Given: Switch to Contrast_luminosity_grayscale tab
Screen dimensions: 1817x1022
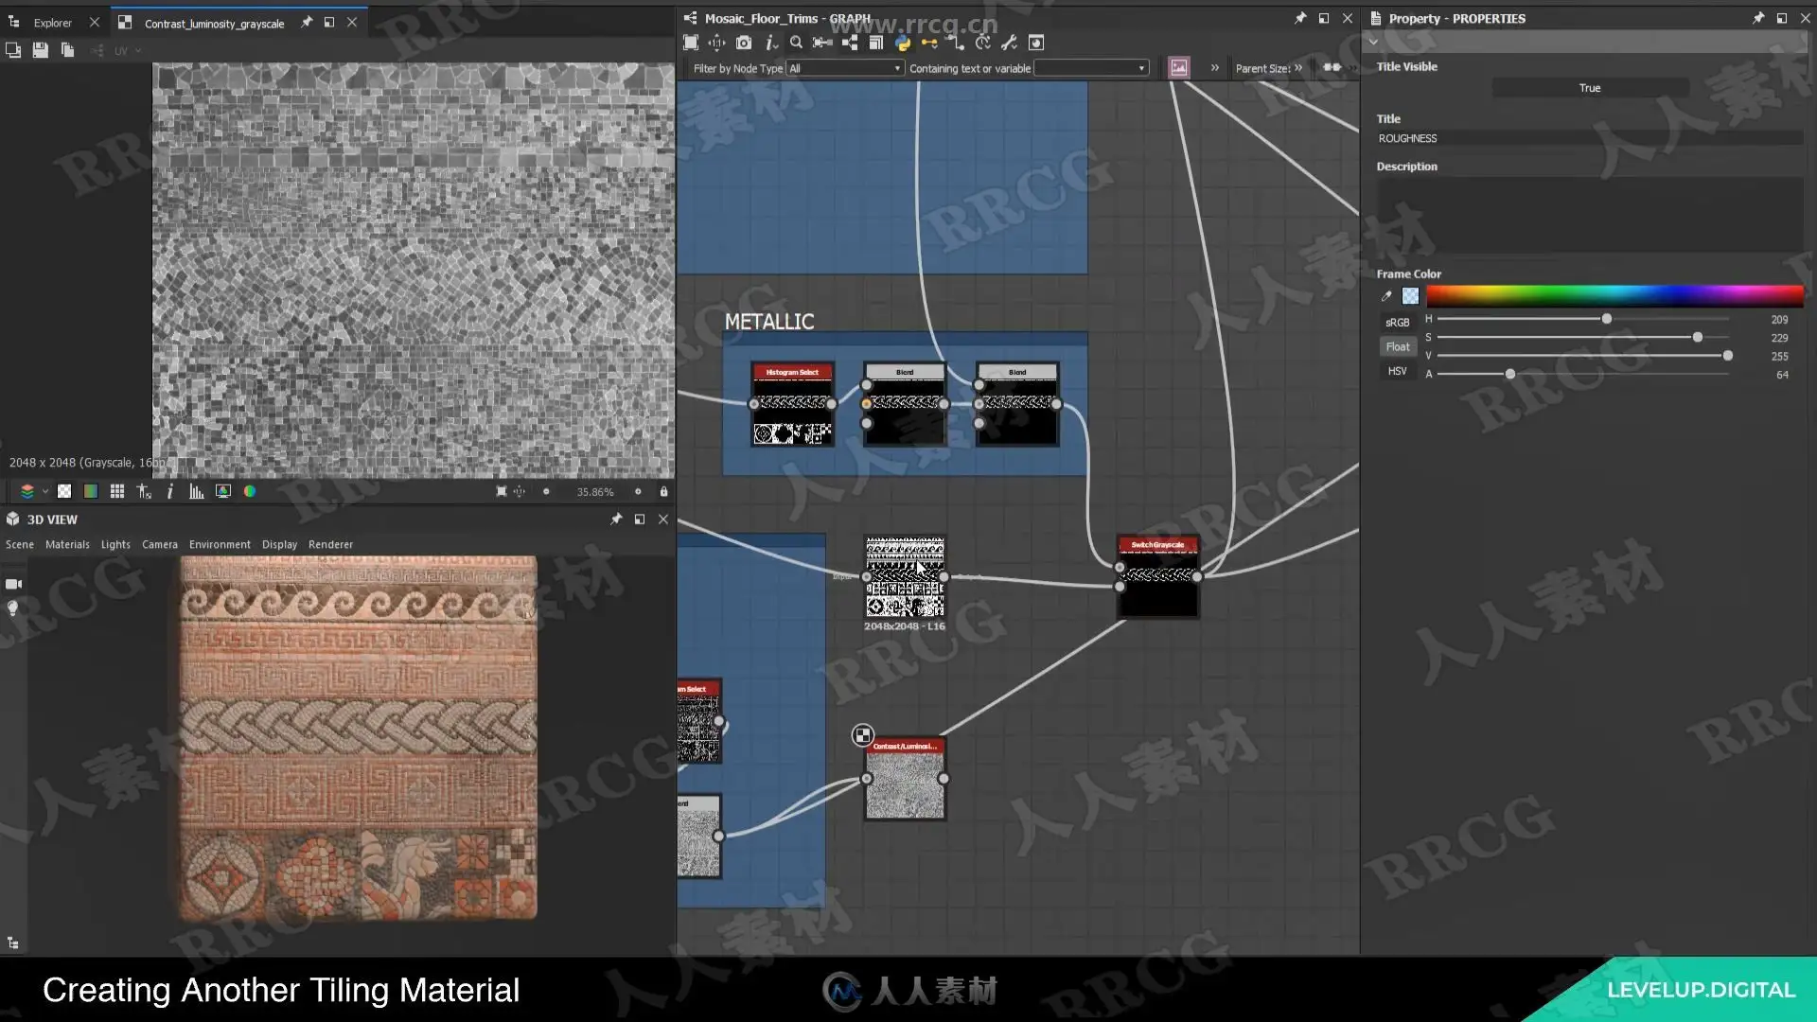Looking at the screenshot, I should (214, 23).
